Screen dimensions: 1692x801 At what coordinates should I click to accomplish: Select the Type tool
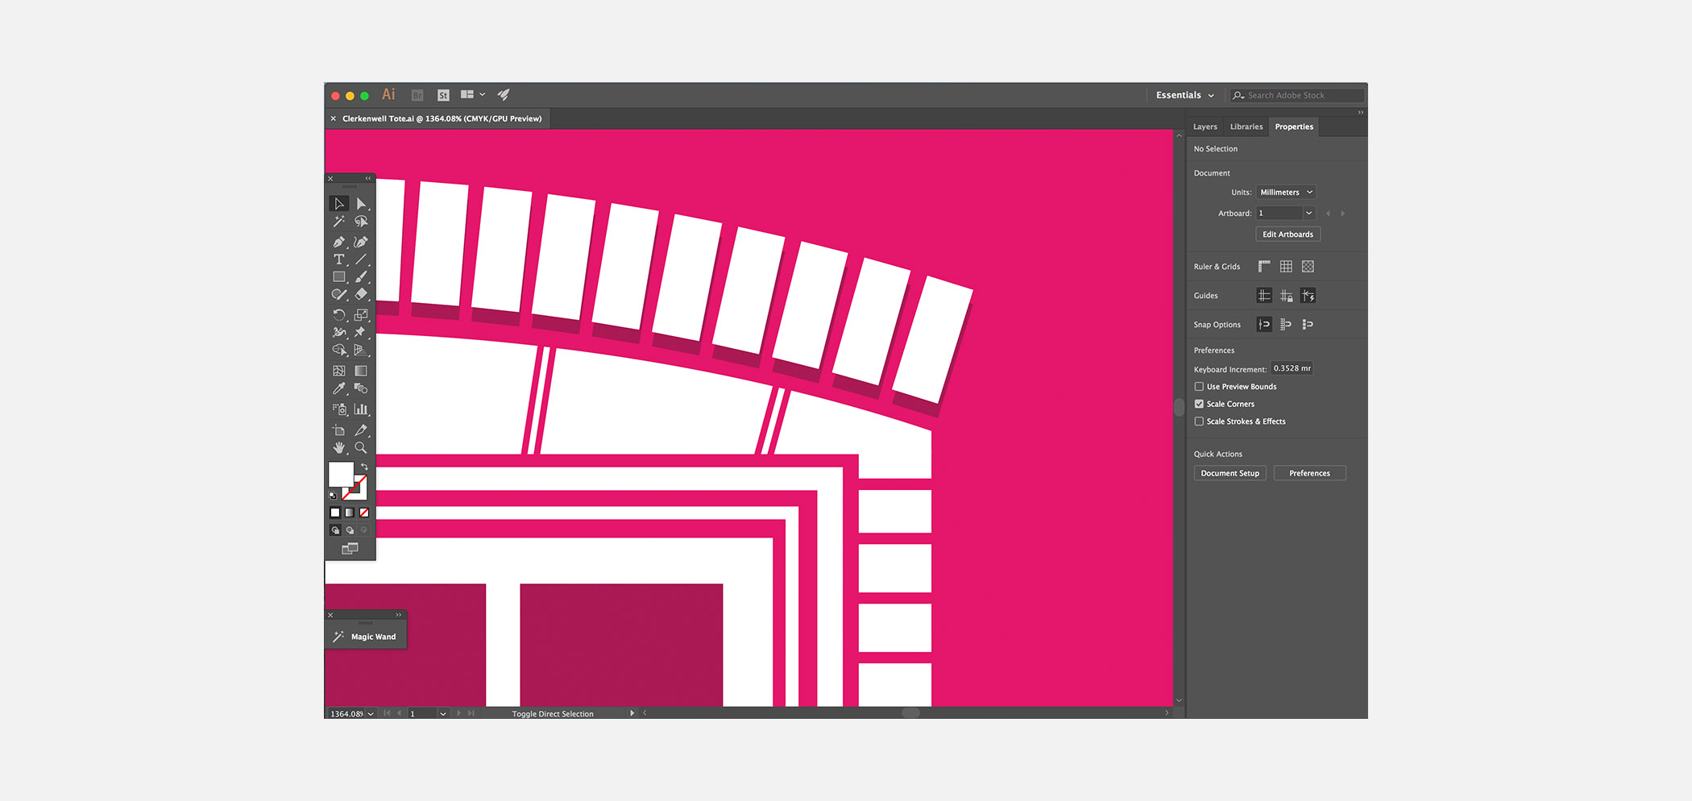(x=339, y=259)
